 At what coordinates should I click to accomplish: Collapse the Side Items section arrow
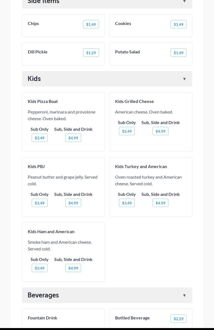pos(184,2)
